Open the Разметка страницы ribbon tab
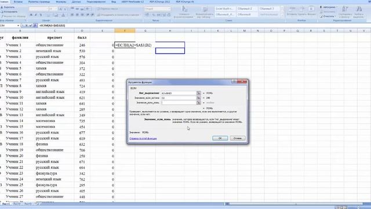 [39, 2]
